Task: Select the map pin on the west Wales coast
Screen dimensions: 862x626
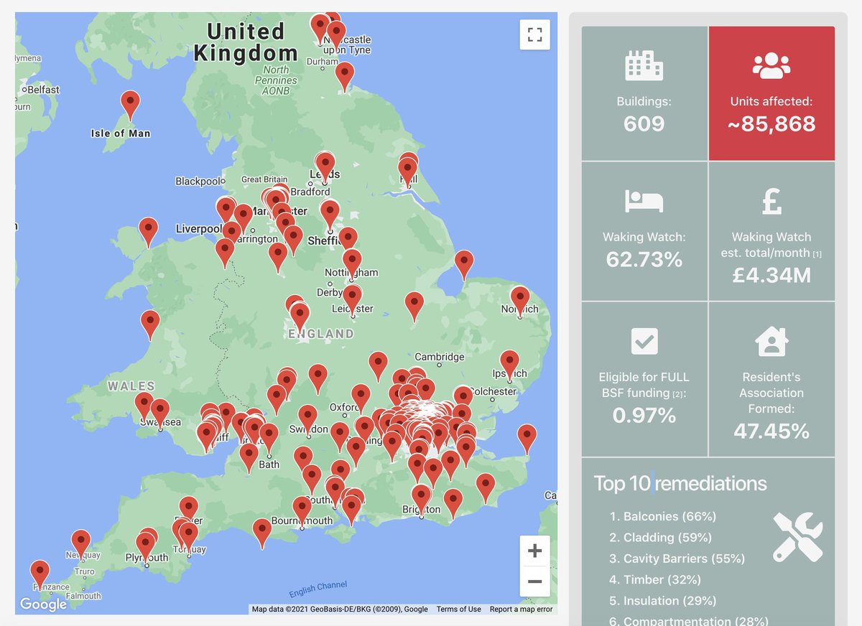Action: coord(150,325)
